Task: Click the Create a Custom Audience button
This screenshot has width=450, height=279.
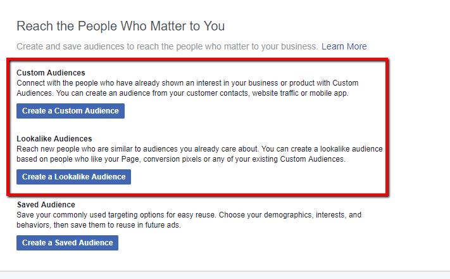Action: pyautogui.click(x=70, y=111)
